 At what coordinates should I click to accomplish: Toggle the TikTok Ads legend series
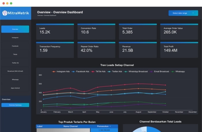click(x=98, y=72)
